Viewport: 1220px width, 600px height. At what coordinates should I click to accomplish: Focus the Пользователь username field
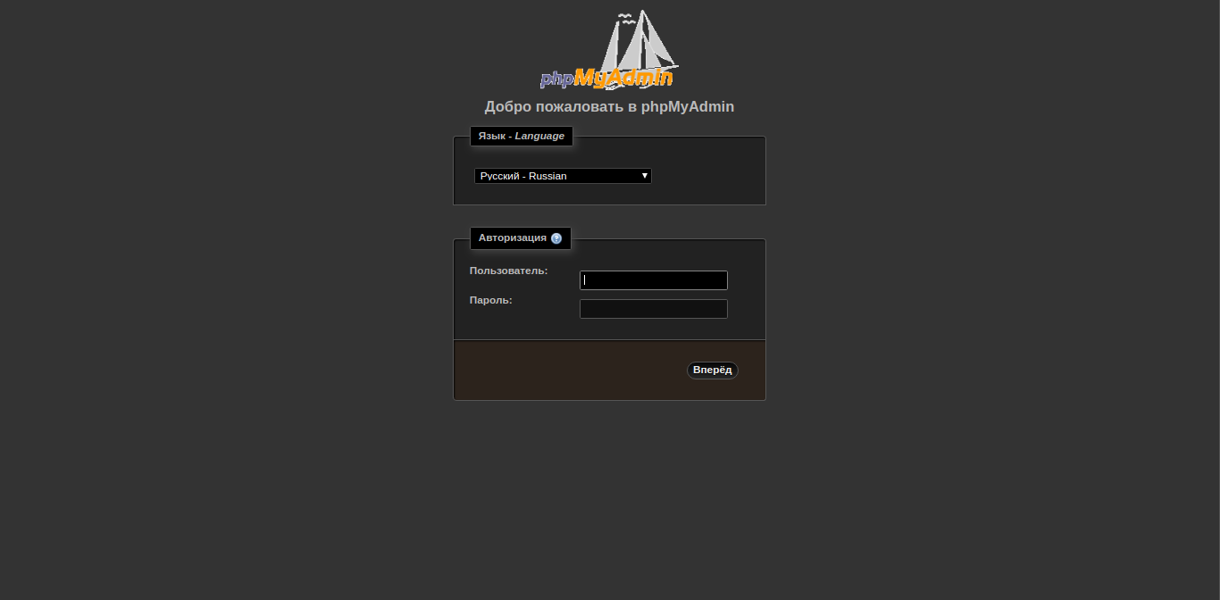pyautogui.click(x=654, y=280)
